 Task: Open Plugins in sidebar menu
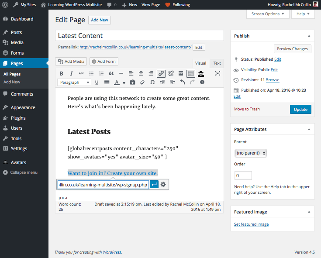(x=24, y=118)
